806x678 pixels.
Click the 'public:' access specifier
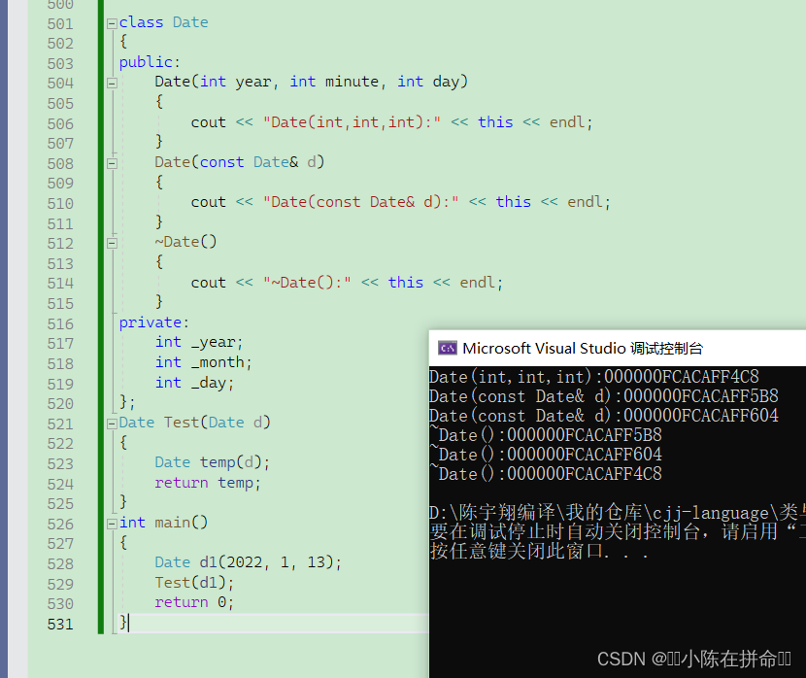point(150,62)
